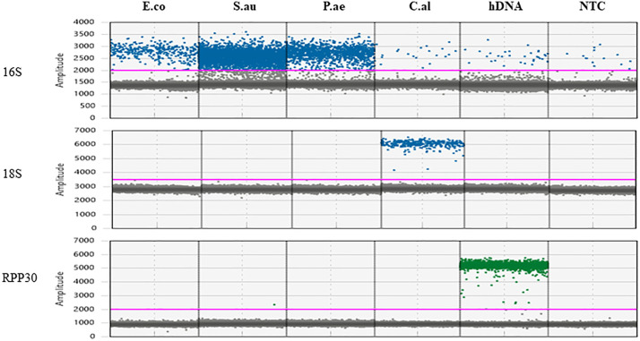The width and height of the screenshot is (640, 341).
Task: Click the E.co column header
Action: tap(155, 6)
